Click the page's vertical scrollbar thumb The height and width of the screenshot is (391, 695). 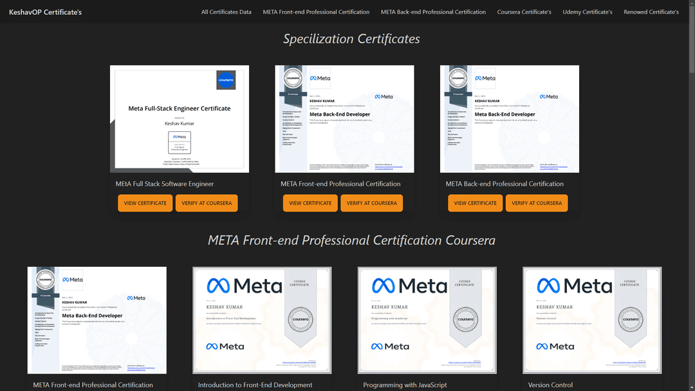692,38
